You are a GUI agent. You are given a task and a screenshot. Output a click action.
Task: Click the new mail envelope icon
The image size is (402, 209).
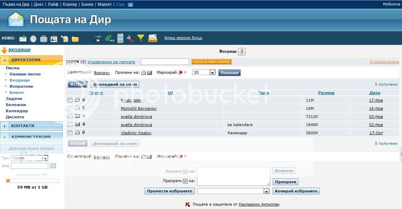[23, 38]
